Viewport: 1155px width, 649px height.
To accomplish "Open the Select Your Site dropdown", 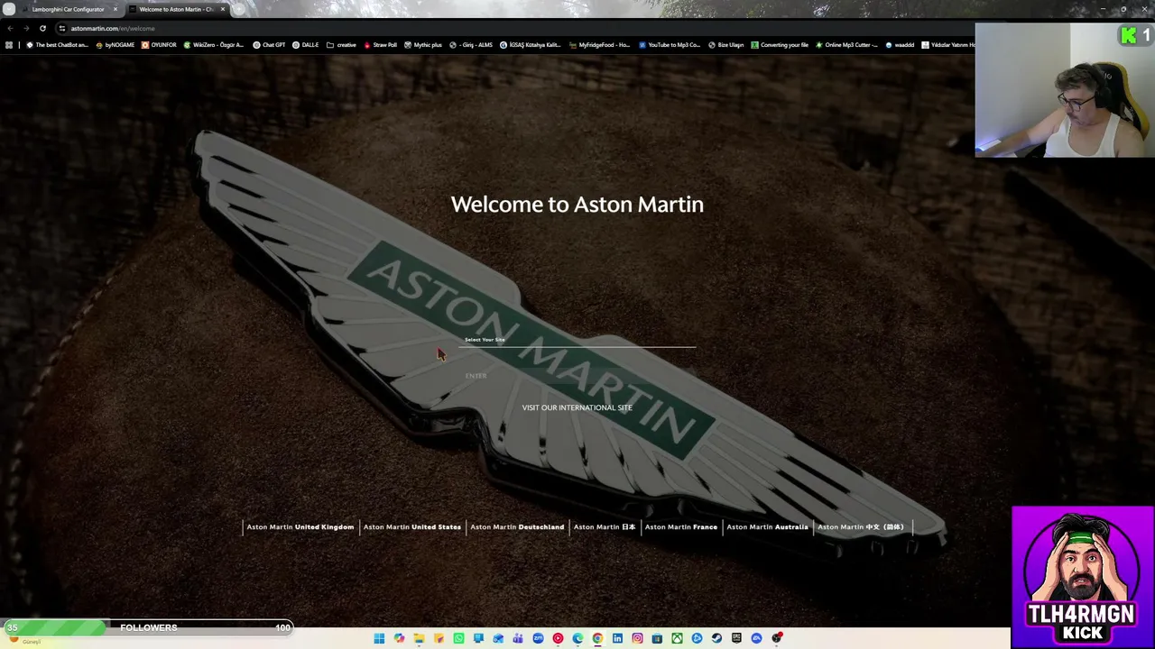I will click(x=579, y=340).
